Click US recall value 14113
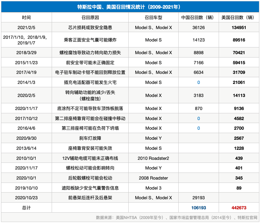 239,96
